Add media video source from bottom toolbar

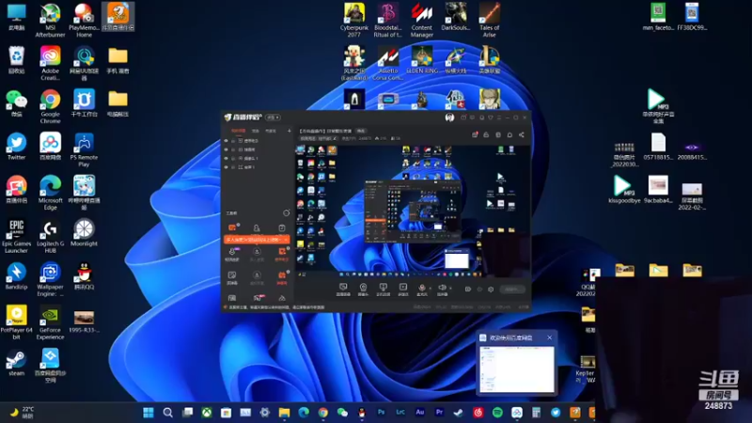403,290
